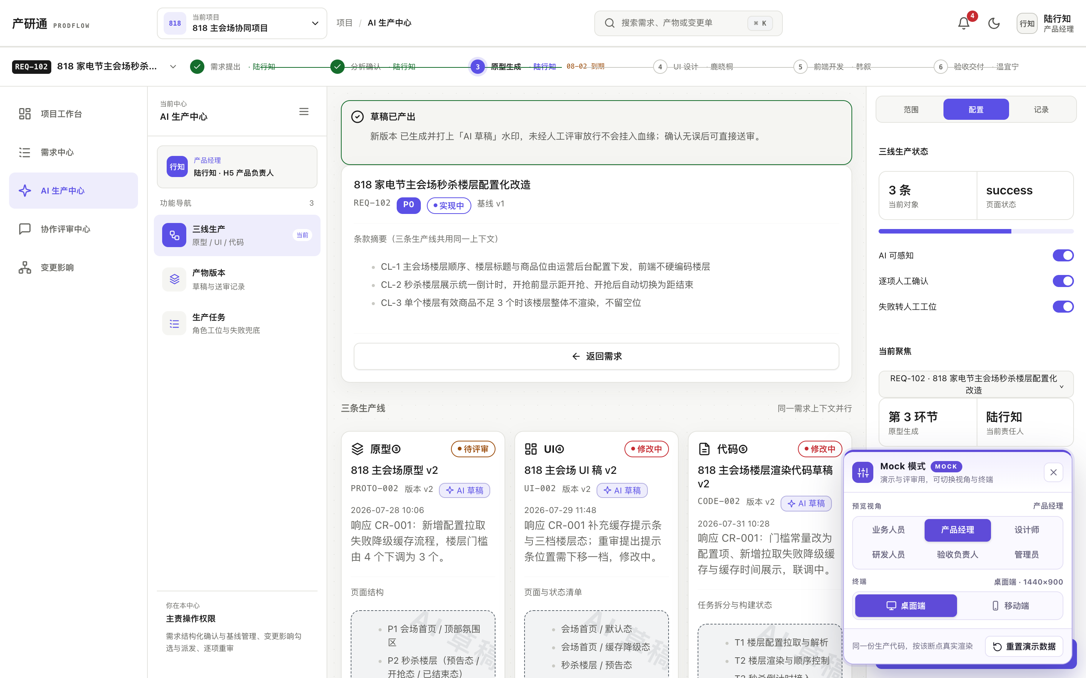Click the search magnifier icon

tap(609, 23)
